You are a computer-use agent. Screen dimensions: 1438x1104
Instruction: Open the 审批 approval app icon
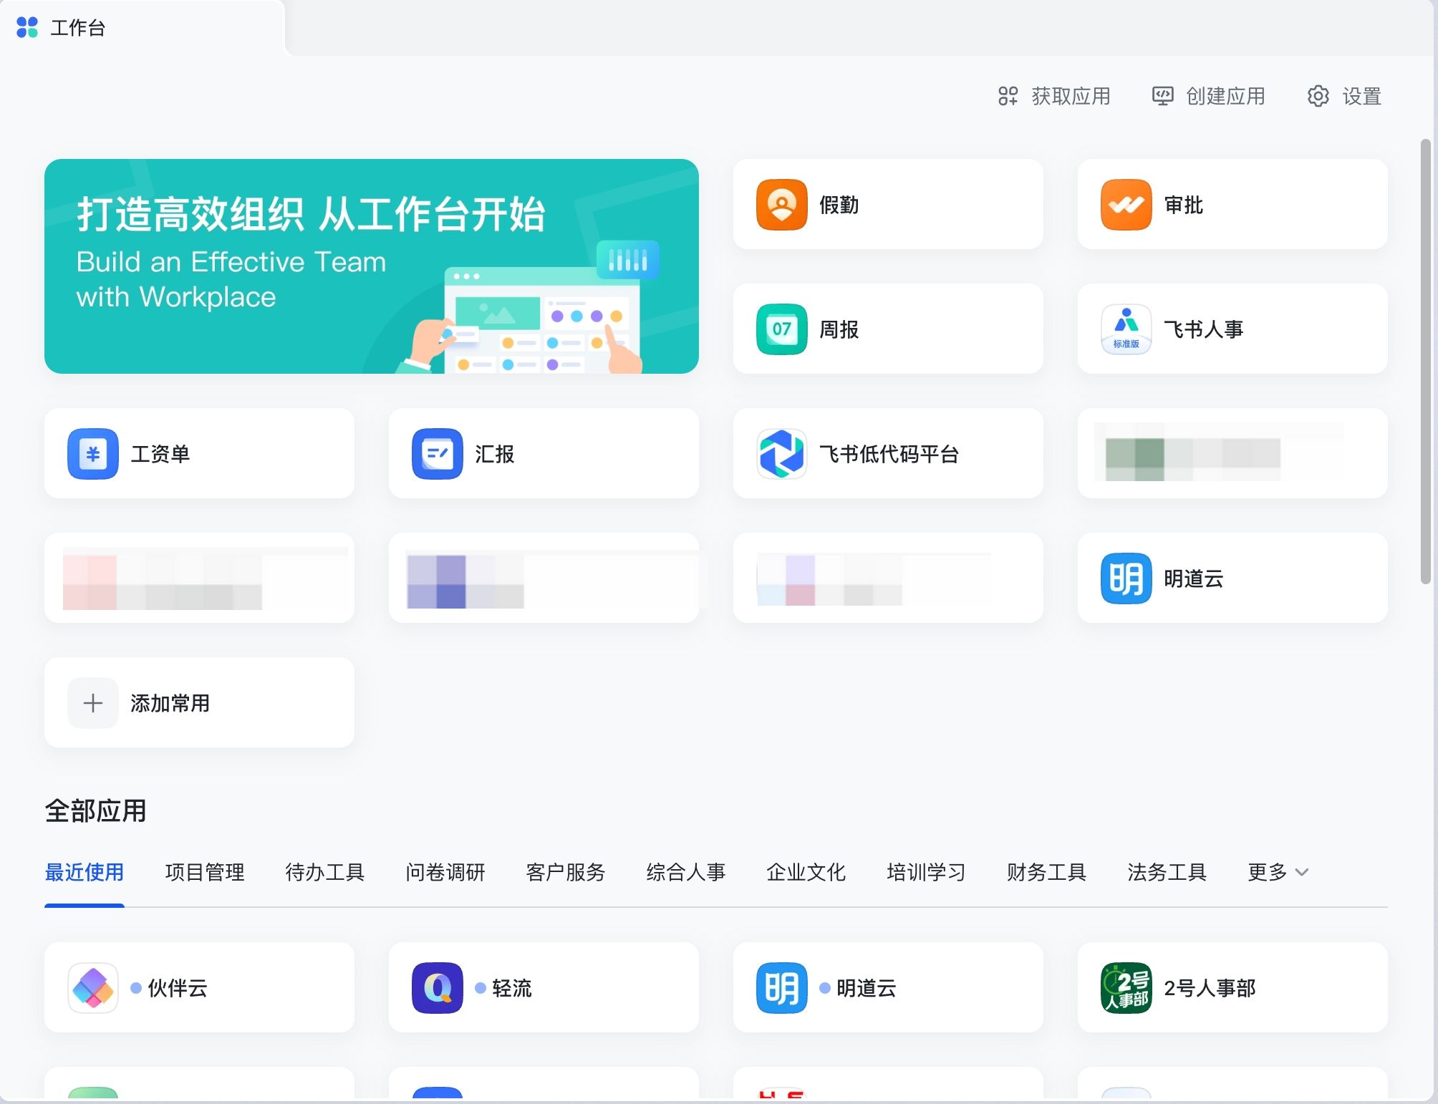point(1126,205)
